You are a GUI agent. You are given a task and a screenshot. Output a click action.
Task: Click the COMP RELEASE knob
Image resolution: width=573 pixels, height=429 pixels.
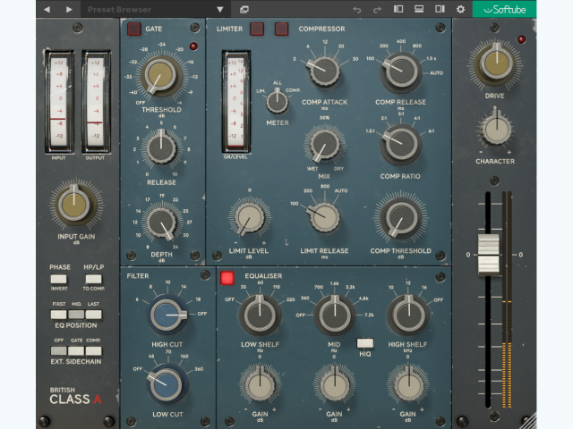point(401,72)
